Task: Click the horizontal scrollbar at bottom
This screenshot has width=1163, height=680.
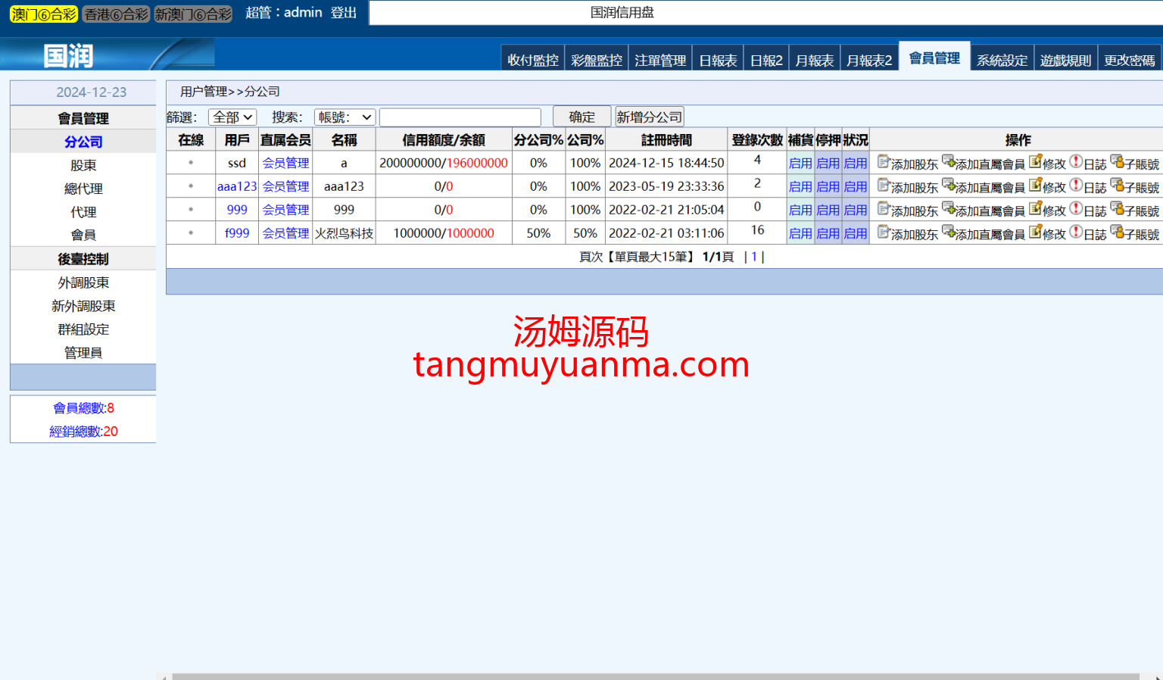Action: tap(656, 675)
